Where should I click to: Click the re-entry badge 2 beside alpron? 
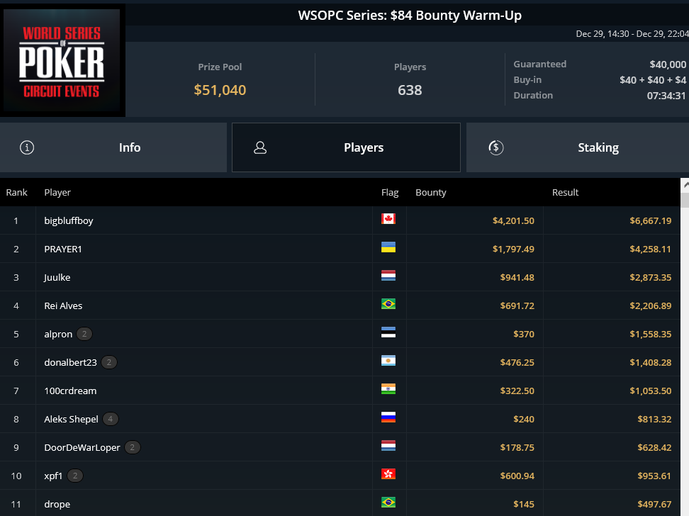click(x=84, y=334)
